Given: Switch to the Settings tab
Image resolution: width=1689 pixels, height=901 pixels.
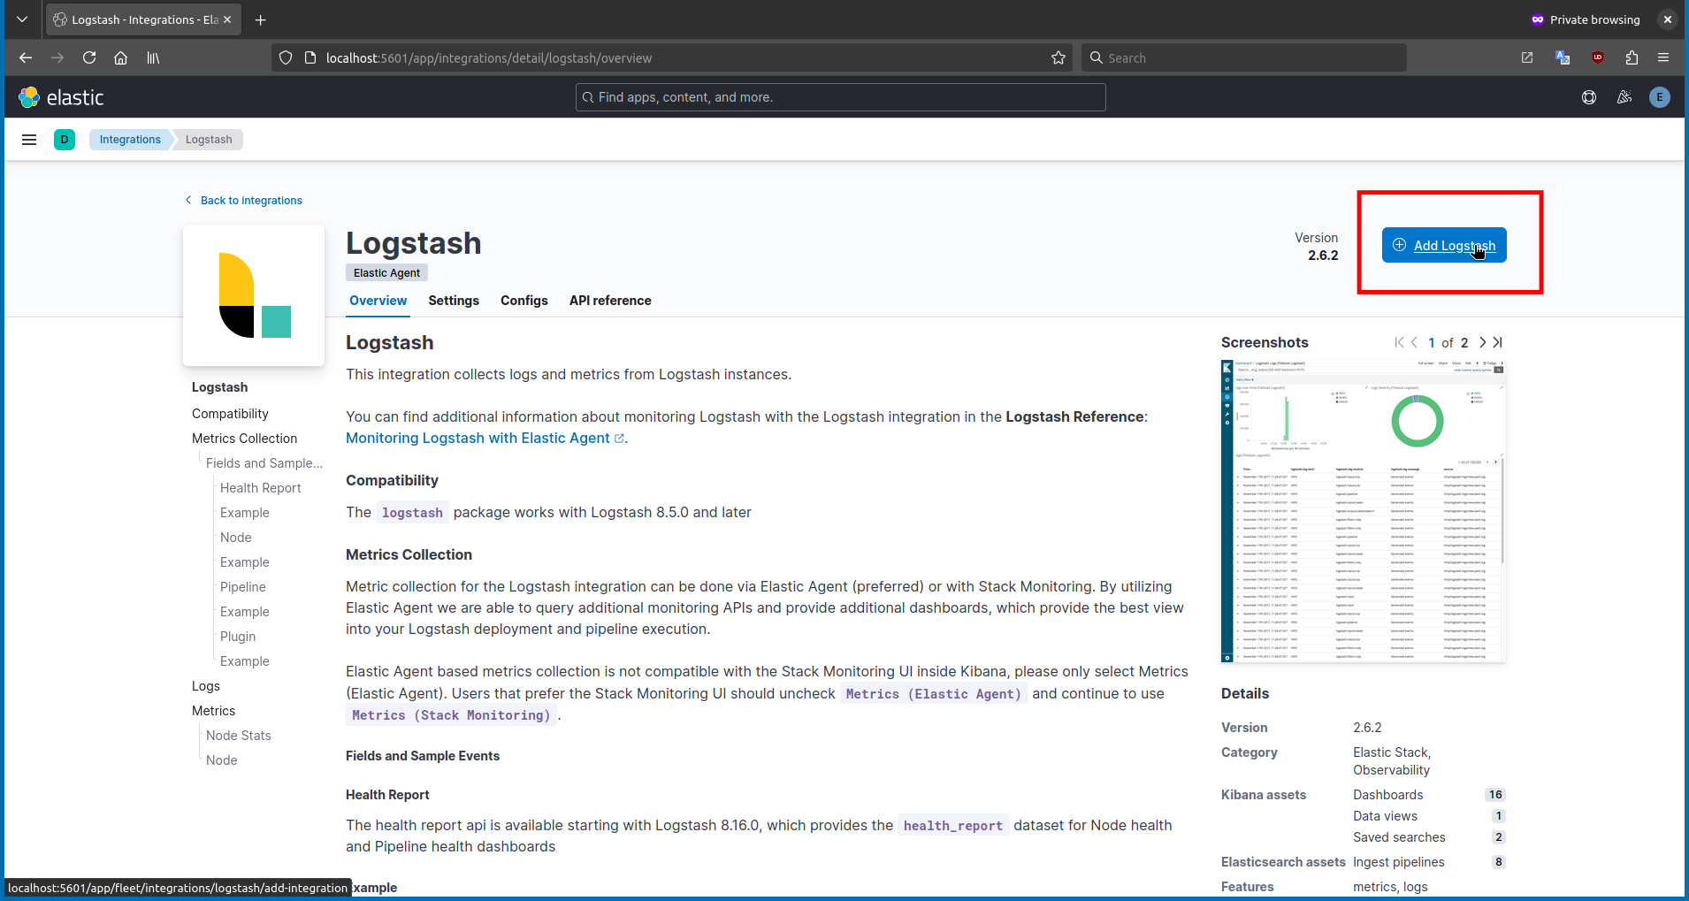Looking at the screenshot, I should click(x=454, y=301).
